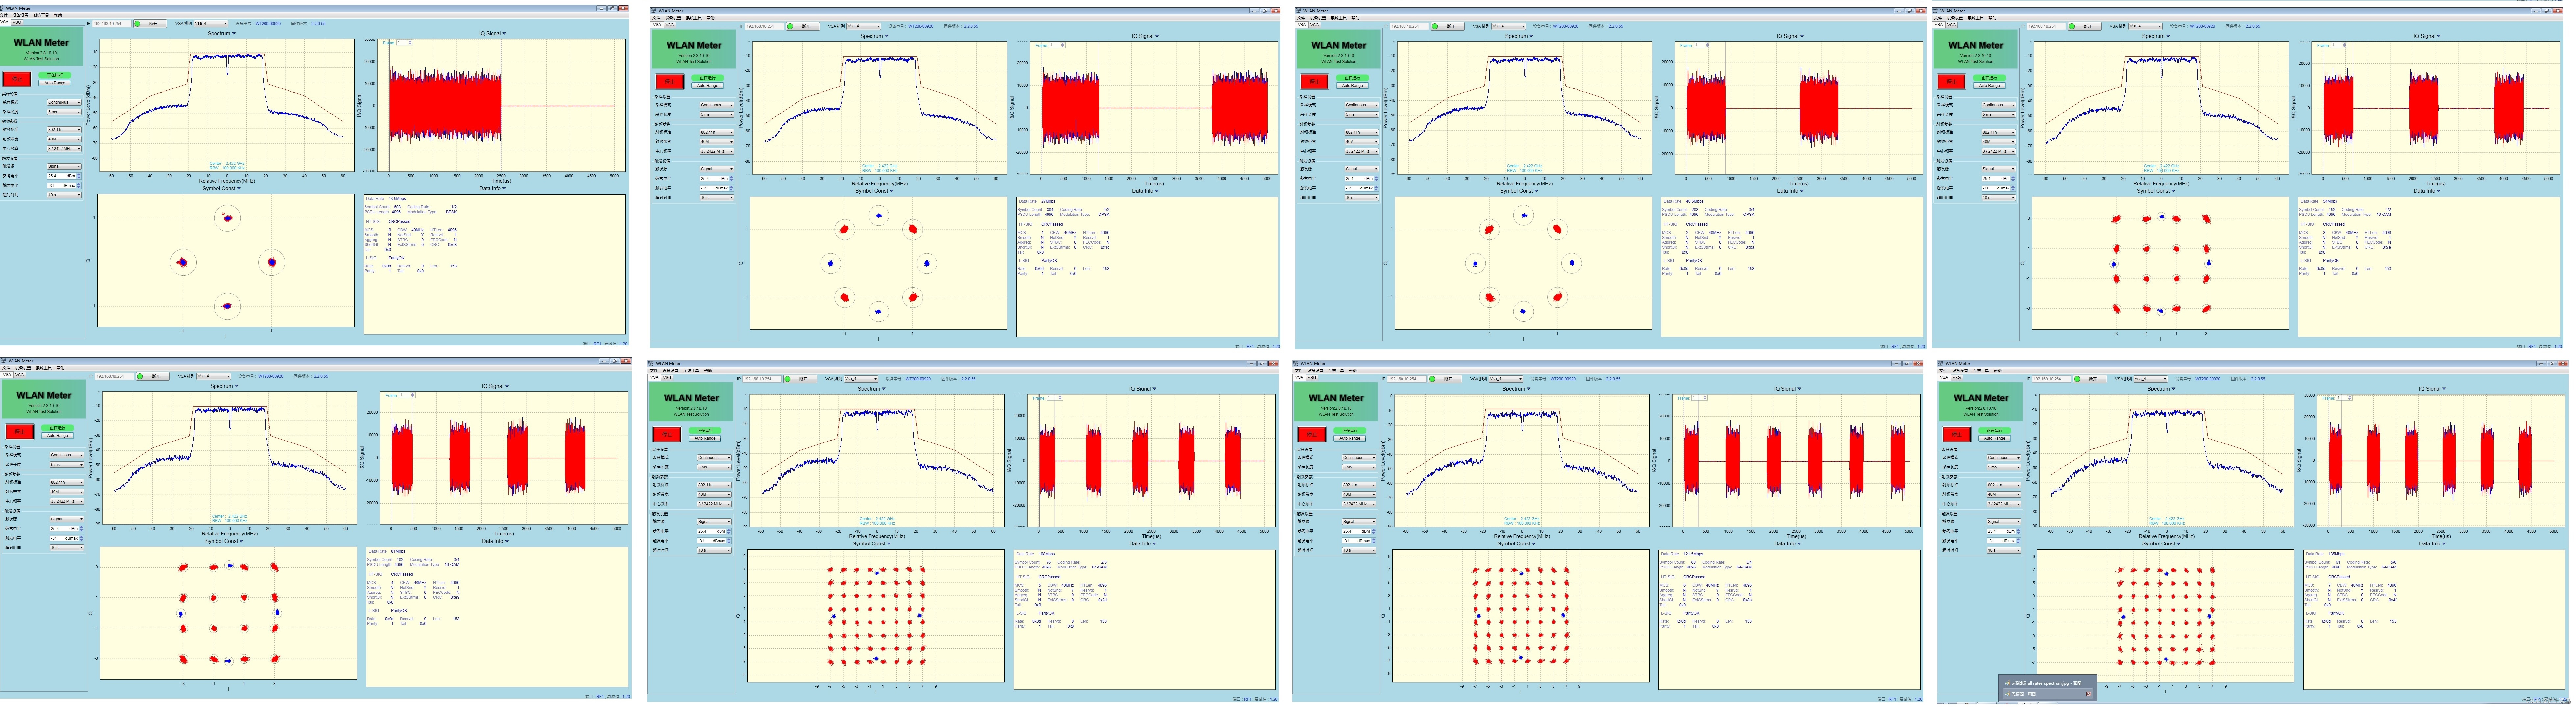Screen dimensions: 2576x707
Task: Close the 无标题 - 画图 taskbar preview
Action: pyautogui.click(x=2089, y=694)
